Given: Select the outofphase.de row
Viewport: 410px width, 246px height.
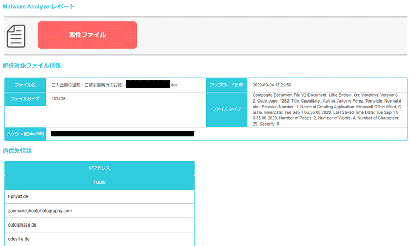Looking at the screenshot, I should click(99, 225).
